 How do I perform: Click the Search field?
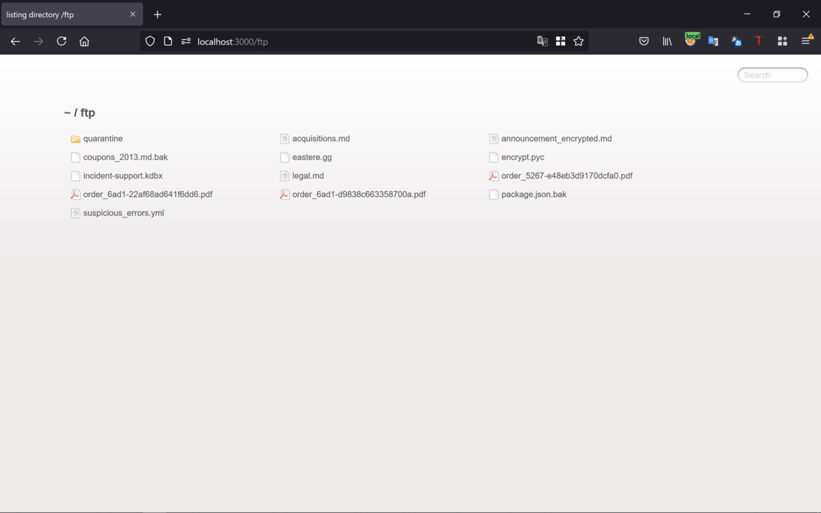772,75
